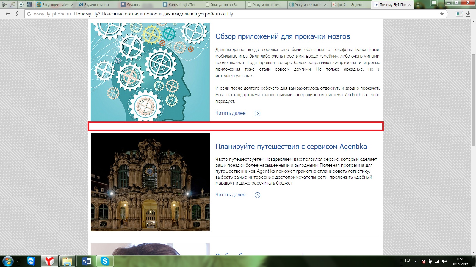Screen dimensions: 476x267
Task: Click Читать далее under the Agentika article
Action: (x=231, y=195)
